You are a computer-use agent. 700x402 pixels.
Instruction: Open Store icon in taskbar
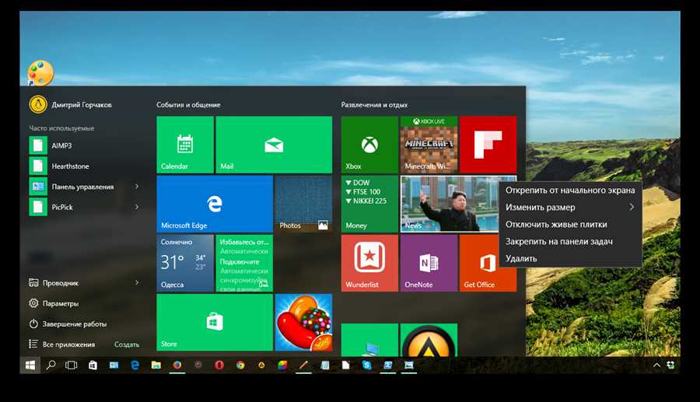(93, 365)
